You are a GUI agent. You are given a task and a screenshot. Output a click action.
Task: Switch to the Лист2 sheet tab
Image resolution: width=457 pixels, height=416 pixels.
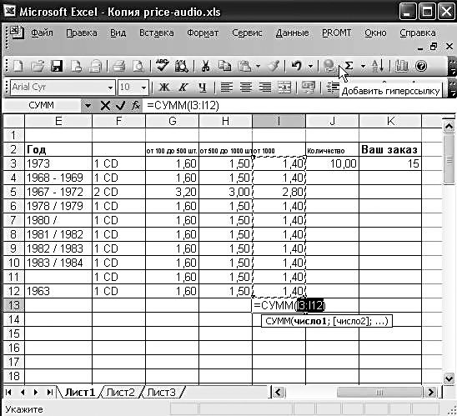point(120,393)
